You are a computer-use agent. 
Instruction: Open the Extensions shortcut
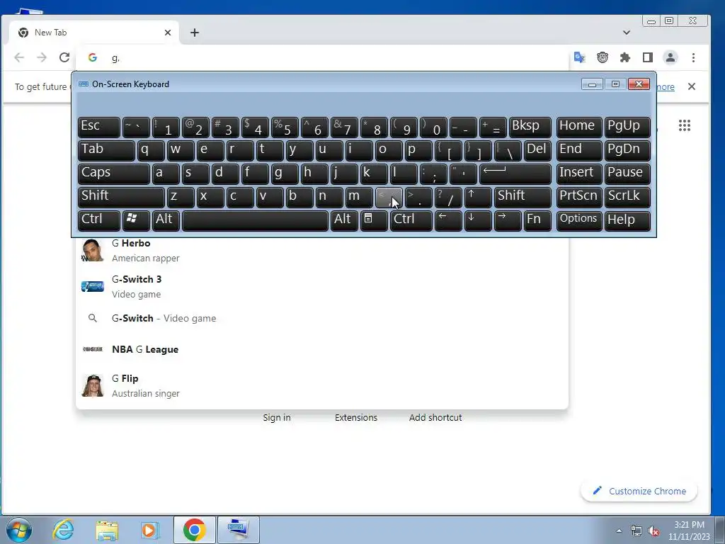pos(356,417)
